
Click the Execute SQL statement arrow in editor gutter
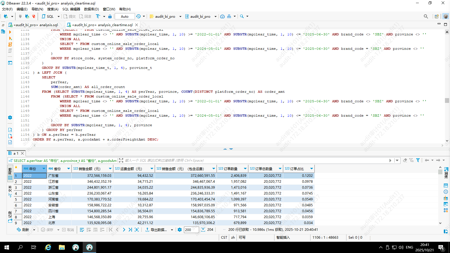(x=10, y=32)
